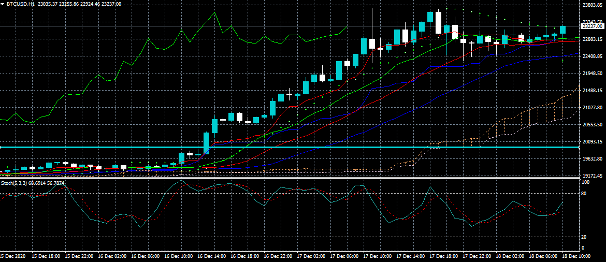Click the stochastic 100 level label
Image resolution: width=606 pixels, height=262 pixels.
pos(585,183)
